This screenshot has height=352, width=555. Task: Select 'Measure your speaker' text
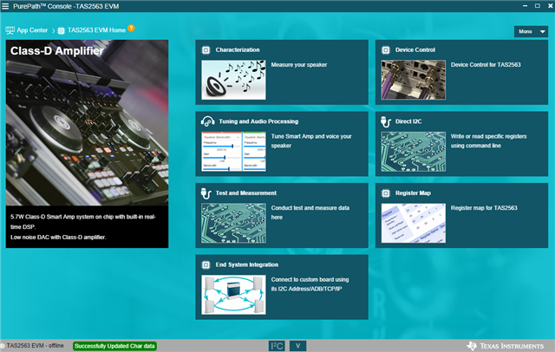[299, 65]
